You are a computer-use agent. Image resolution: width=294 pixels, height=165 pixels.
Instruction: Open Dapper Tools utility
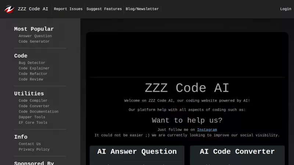pos(32,117)
